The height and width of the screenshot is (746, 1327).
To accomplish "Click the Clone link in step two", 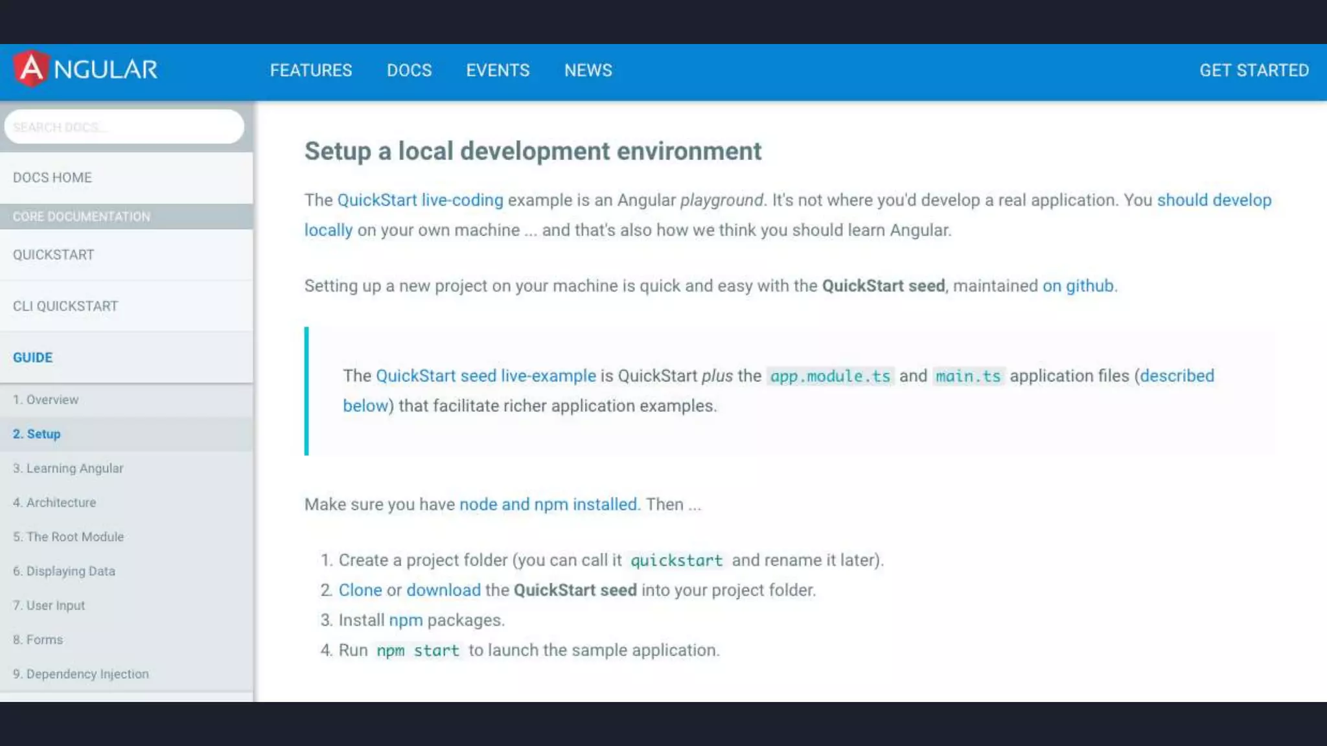I will point(360,590).
